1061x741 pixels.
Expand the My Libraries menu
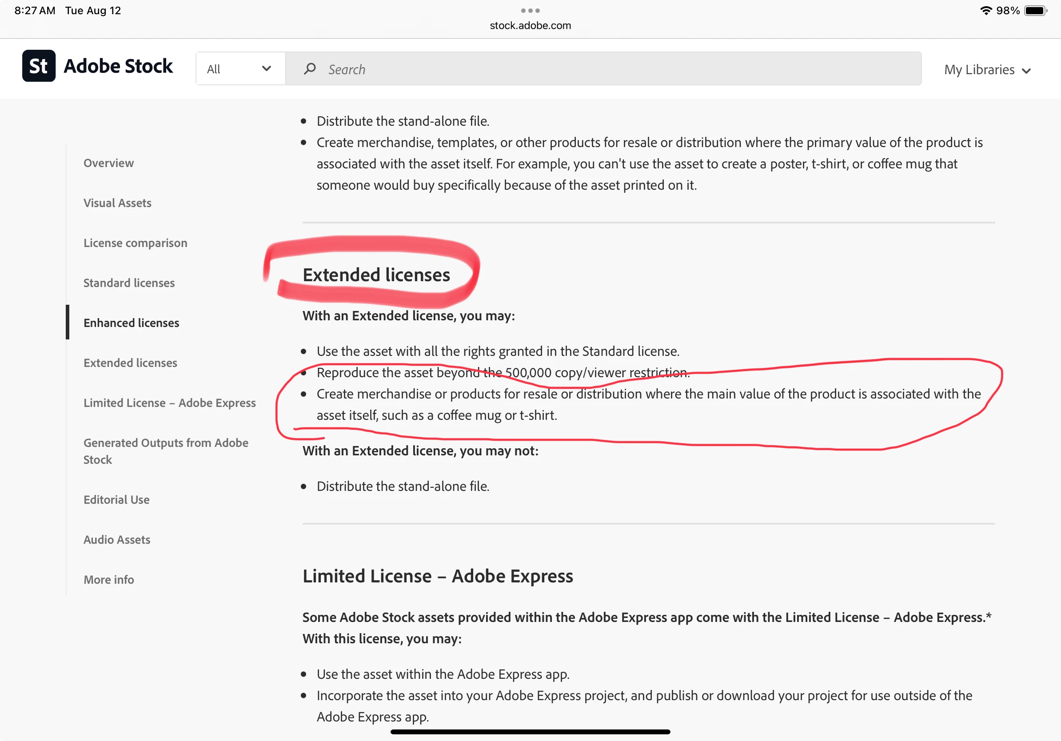pyautogui.click(x=979, y=70)
